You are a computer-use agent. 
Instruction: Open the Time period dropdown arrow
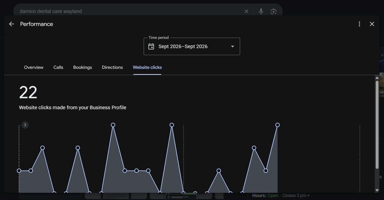click(232, 46)
